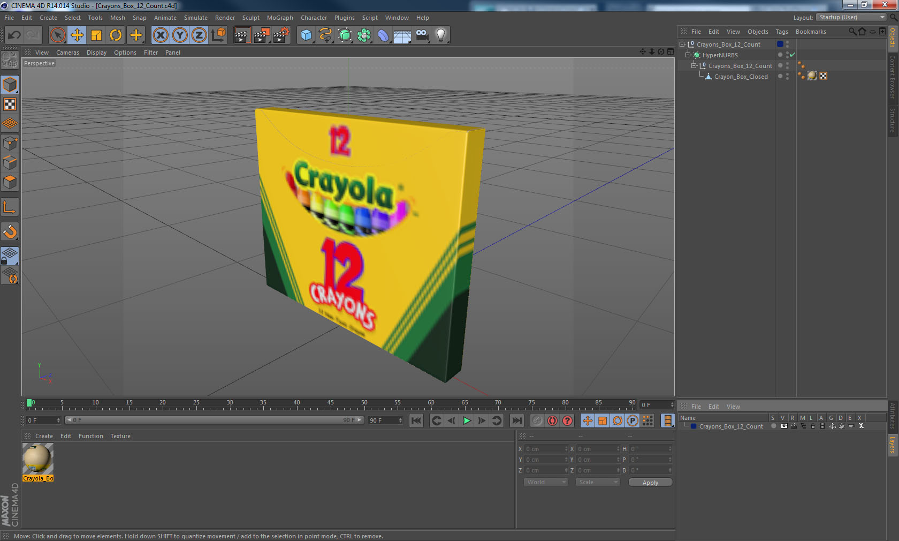This screenshot has width=899, height=541.
Task: Select the Live Selection tool
Action: (x=57, y=35)
